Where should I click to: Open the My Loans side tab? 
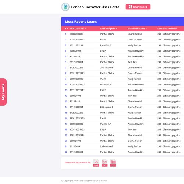[3, 92]
